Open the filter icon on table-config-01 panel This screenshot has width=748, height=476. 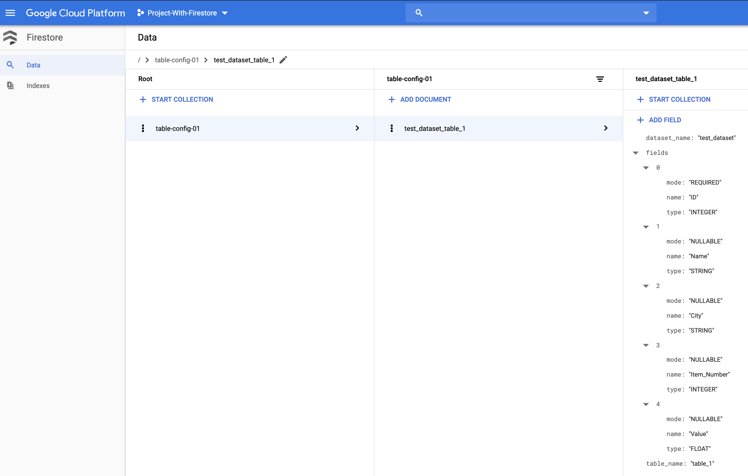click(x=600, y=79)
